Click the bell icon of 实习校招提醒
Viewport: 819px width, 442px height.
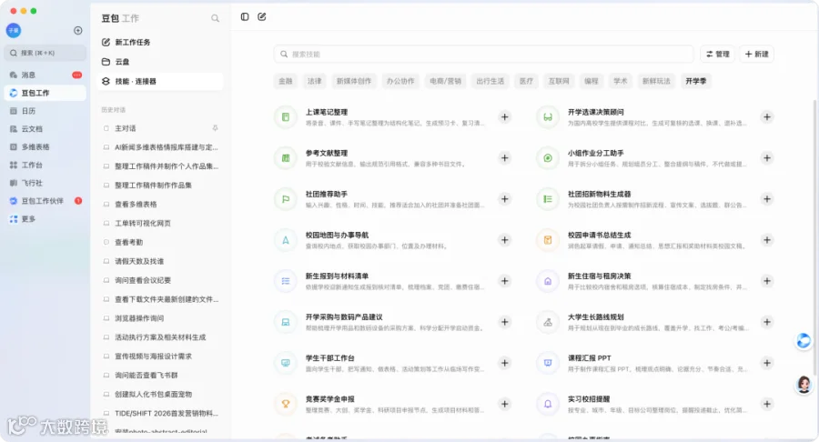click(548, 404)
